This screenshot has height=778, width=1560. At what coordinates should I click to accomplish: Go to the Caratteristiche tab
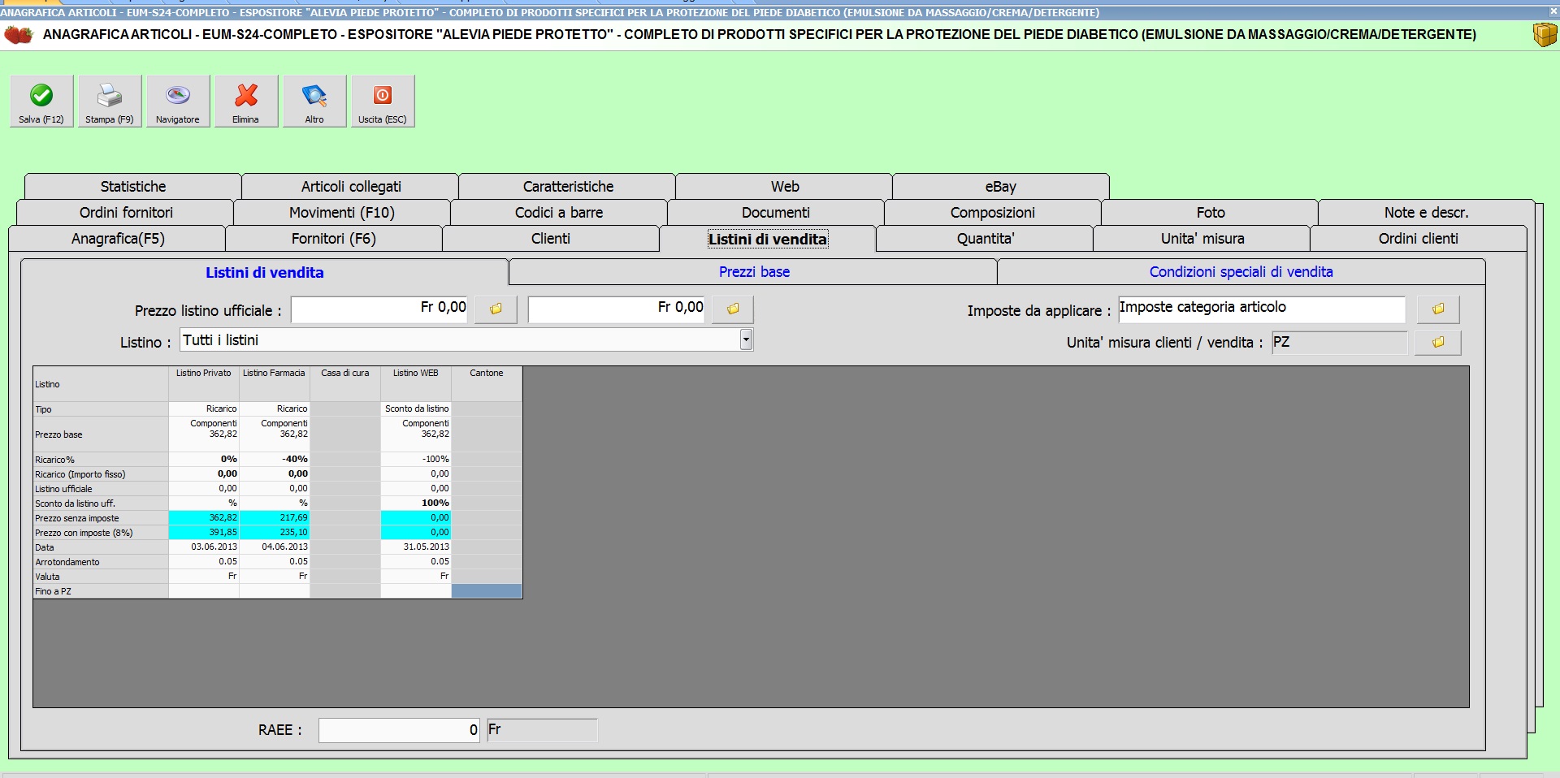coord(568,187)
